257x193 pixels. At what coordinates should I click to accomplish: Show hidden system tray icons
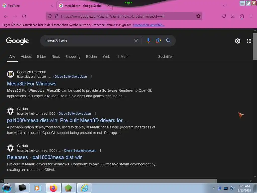(x=213, y=188)
